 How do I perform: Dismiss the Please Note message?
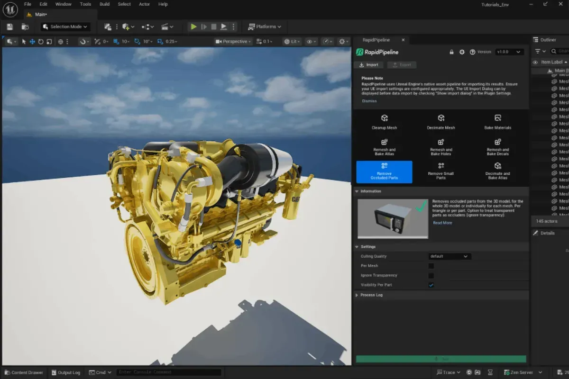coord(369,101)
